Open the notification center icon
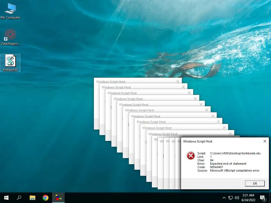271x203 pixels. click(263, 198)
